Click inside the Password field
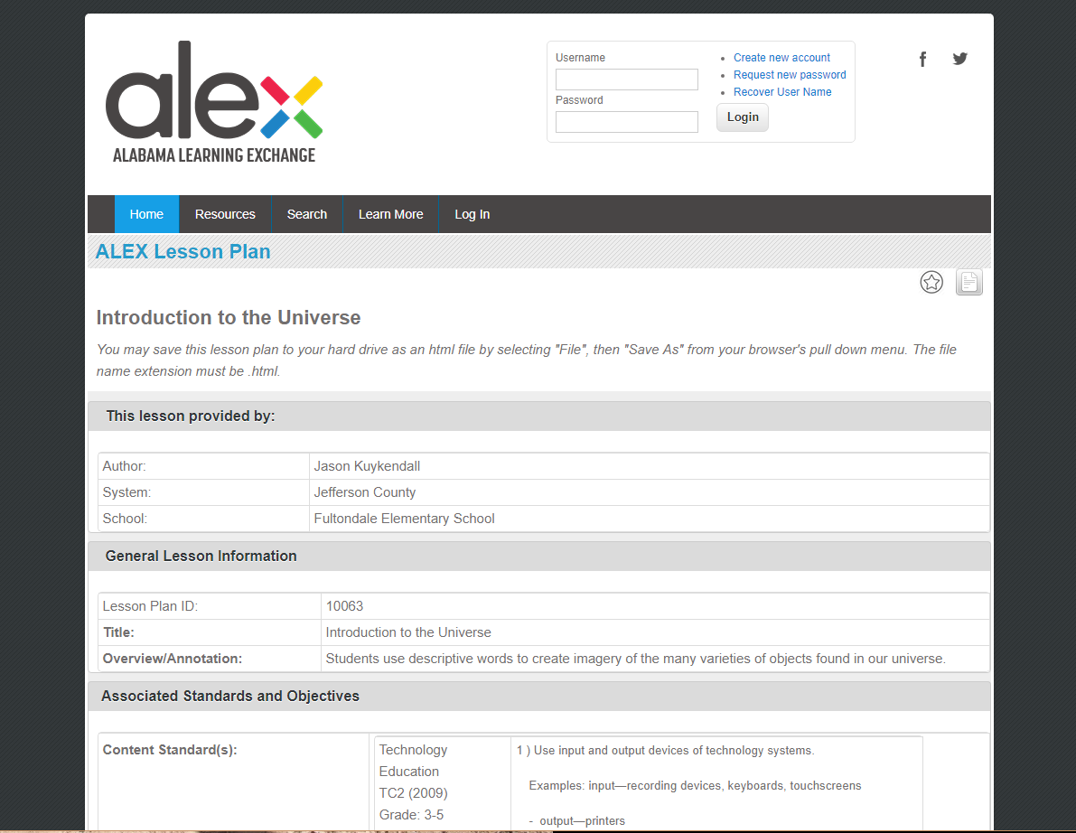1076x833 pixels. pos(626,121)
